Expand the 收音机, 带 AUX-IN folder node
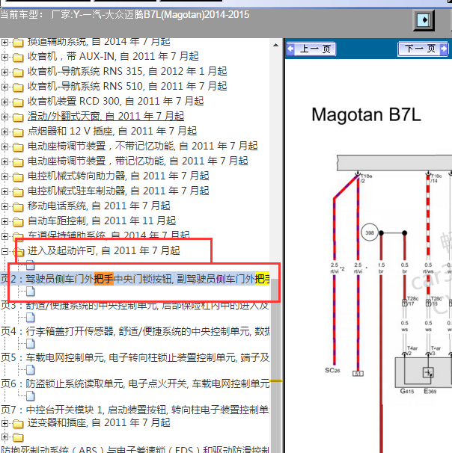Screen dimensions: 452x453 coord(4,57)
